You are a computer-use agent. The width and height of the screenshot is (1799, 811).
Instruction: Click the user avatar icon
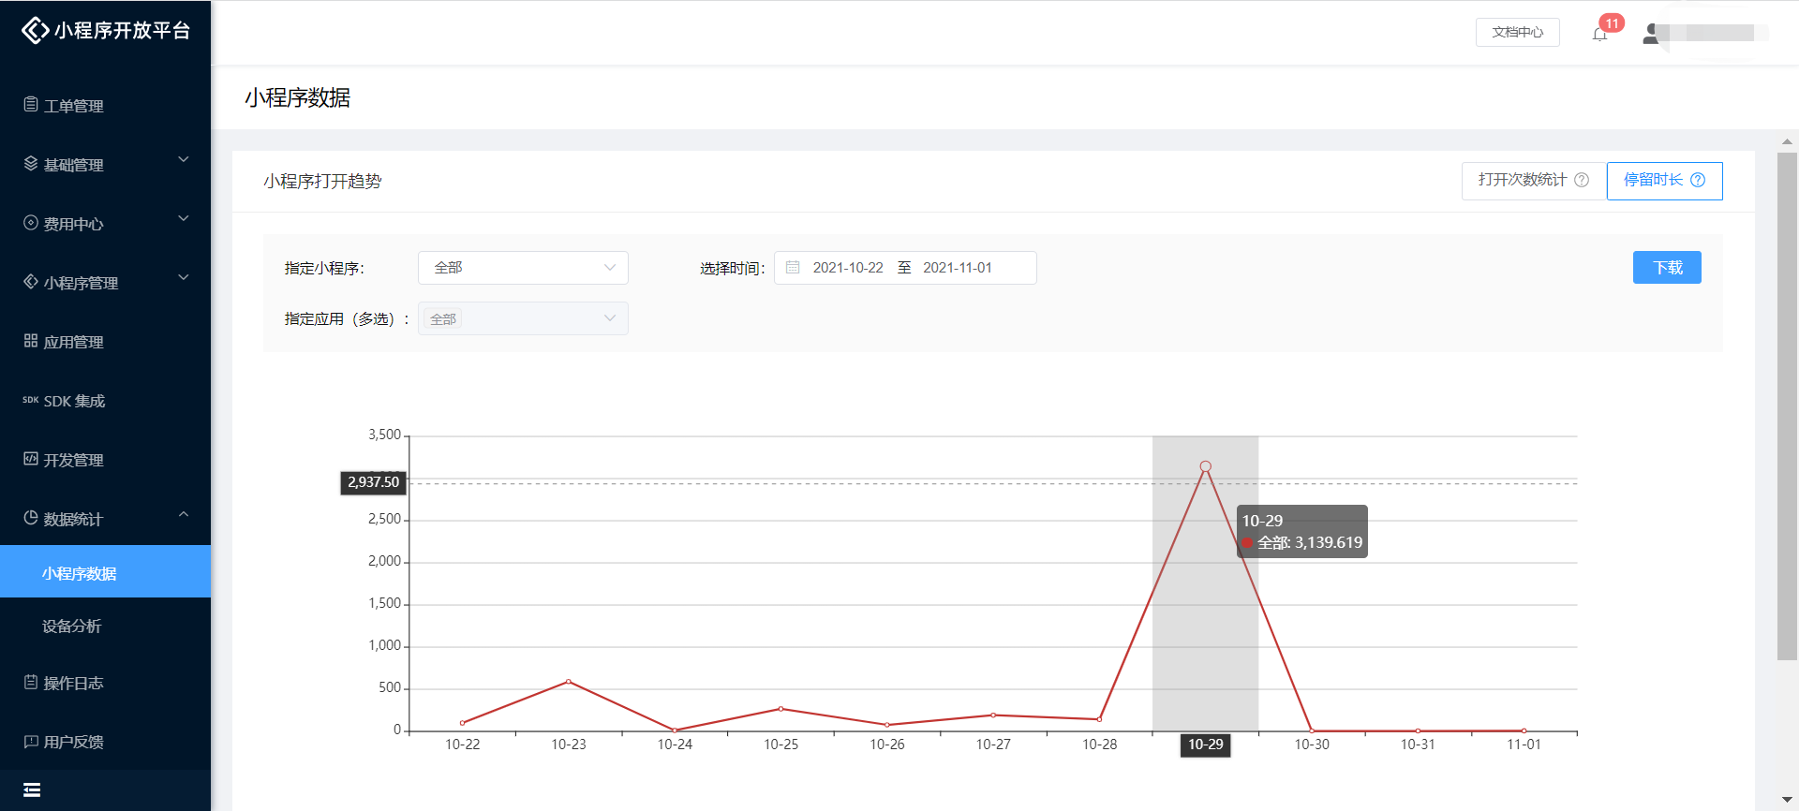click(1651, 34)
